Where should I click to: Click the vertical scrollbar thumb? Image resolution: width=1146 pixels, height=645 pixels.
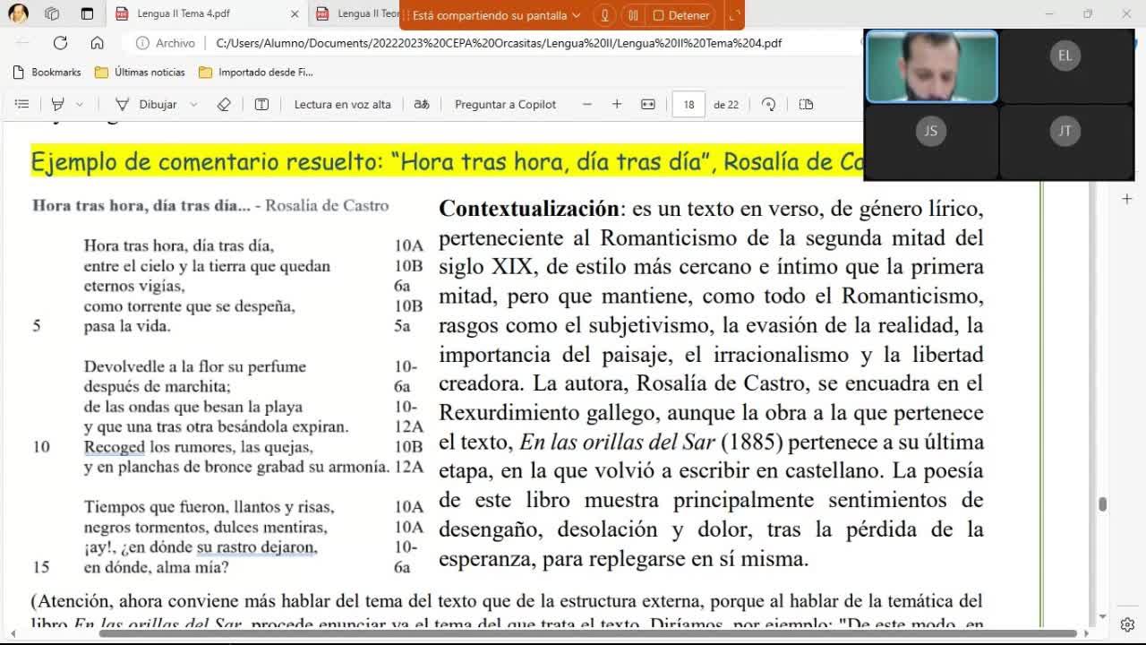coord(1102,504)
